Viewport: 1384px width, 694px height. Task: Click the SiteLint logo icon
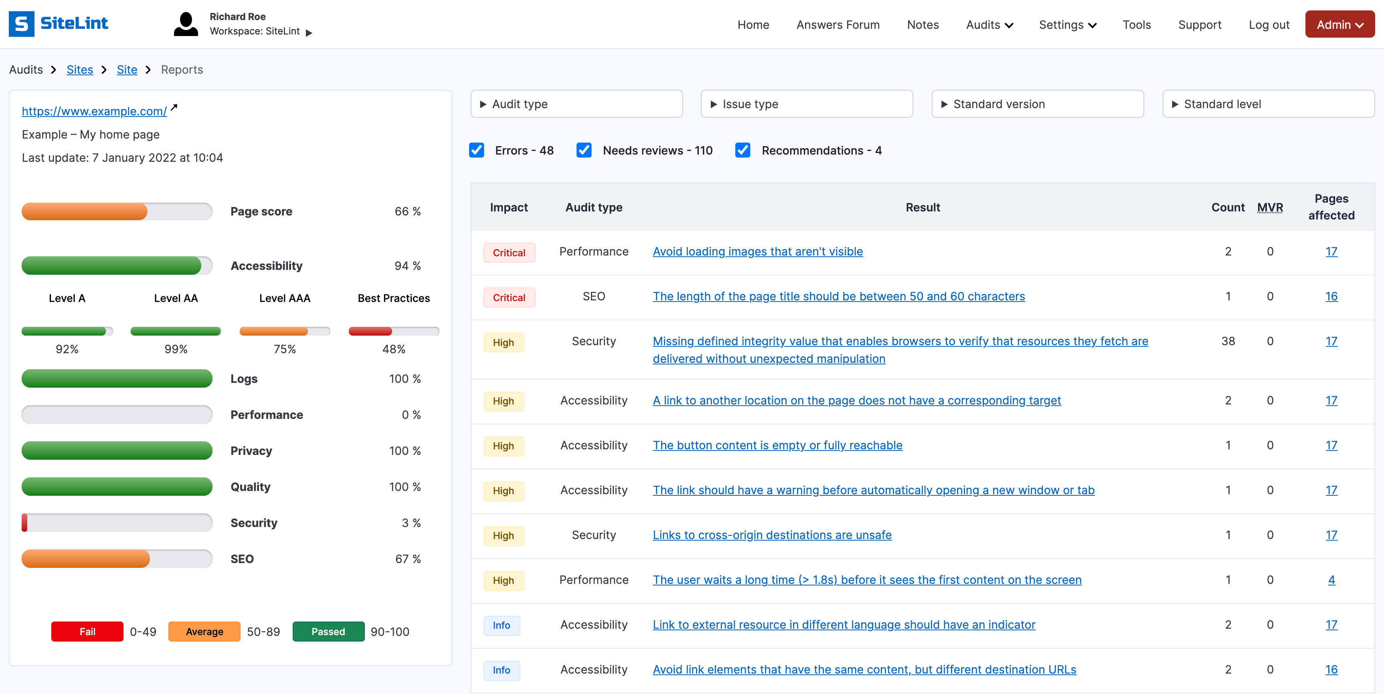[22, 24]
